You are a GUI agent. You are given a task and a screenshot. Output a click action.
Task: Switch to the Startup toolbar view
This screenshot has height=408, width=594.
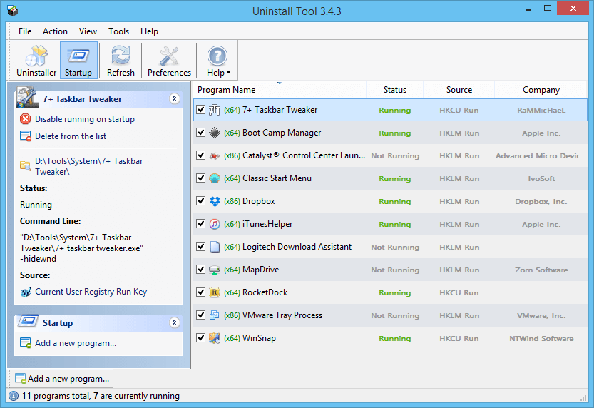point(78,61)
